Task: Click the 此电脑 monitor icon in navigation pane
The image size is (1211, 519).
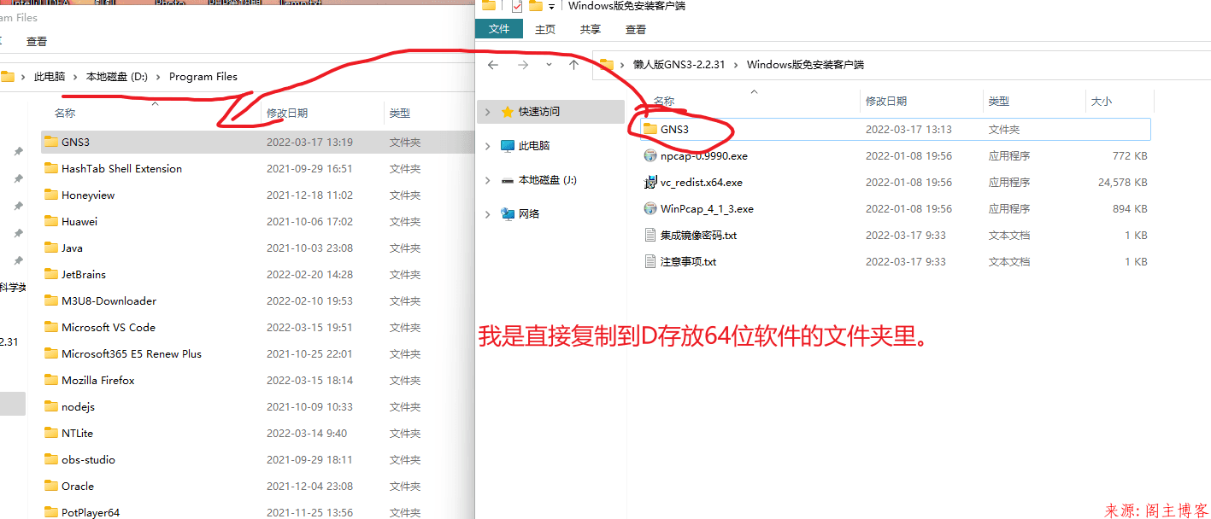Action: pos(508,146)
